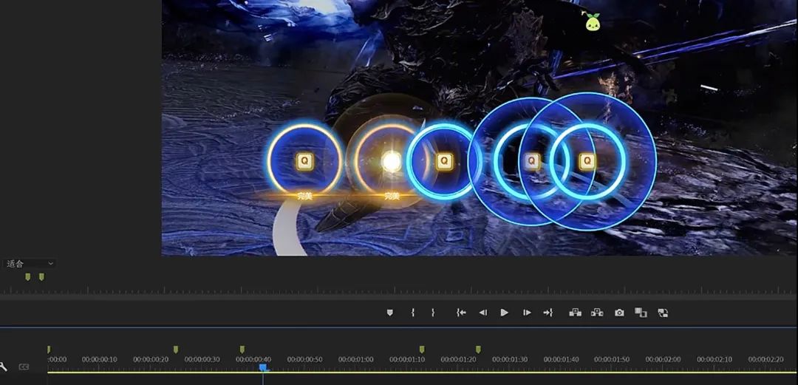Toggle the CC captions track button
The width and height of the screenshot is (798, 385).
(x=24, y=367)
